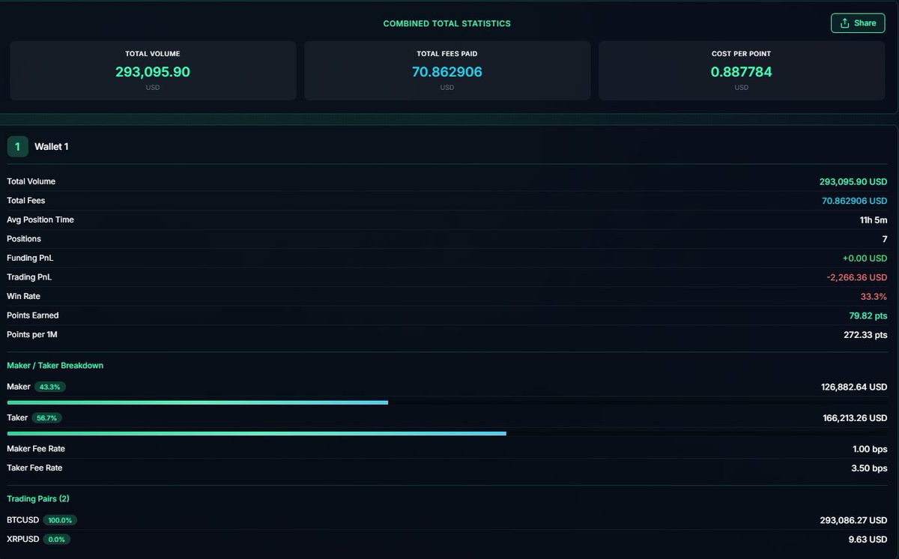899x559 pixels.
Task: Click the Maker Fee Rate value 1.00 bps
Action: (x=870, y=449)
